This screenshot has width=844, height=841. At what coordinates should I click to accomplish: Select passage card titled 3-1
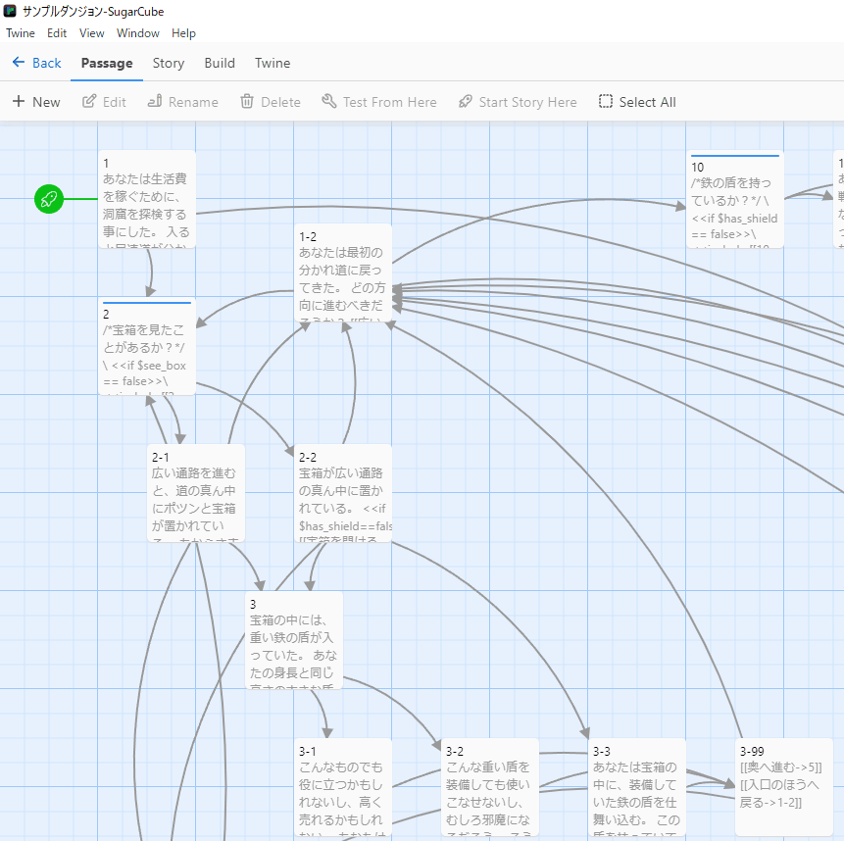click(x=343, y=787)
